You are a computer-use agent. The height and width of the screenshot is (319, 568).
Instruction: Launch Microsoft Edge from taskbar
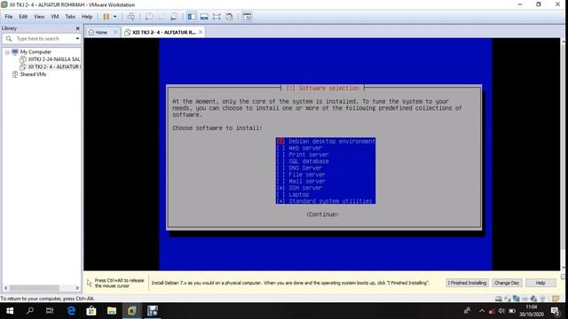[x=71, y=311]
